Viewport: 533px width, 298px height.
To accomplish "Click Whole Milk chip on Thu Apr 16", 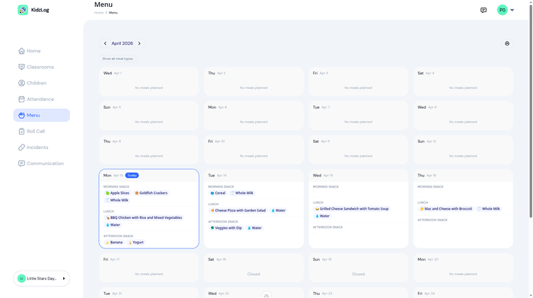I will coord(489,209).
